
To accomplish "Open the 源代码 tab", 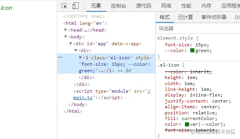I will pos(144,6).
